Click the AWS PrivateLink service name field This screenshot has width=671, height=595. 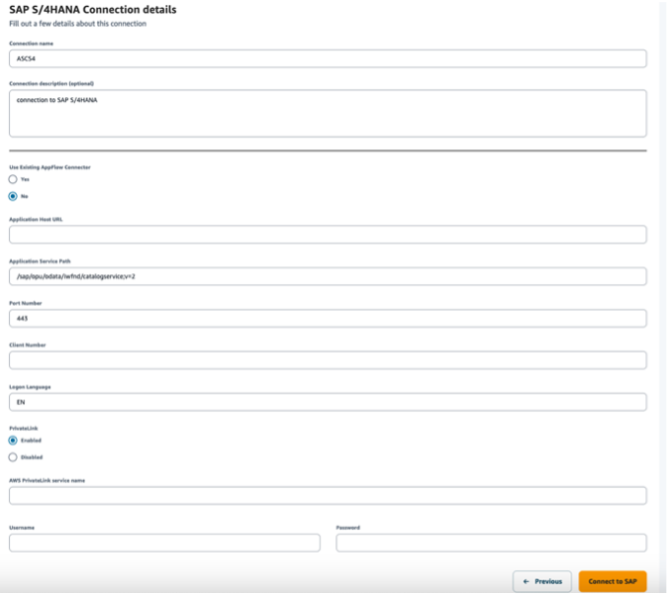pyautogui.click(x=328, y=496)
